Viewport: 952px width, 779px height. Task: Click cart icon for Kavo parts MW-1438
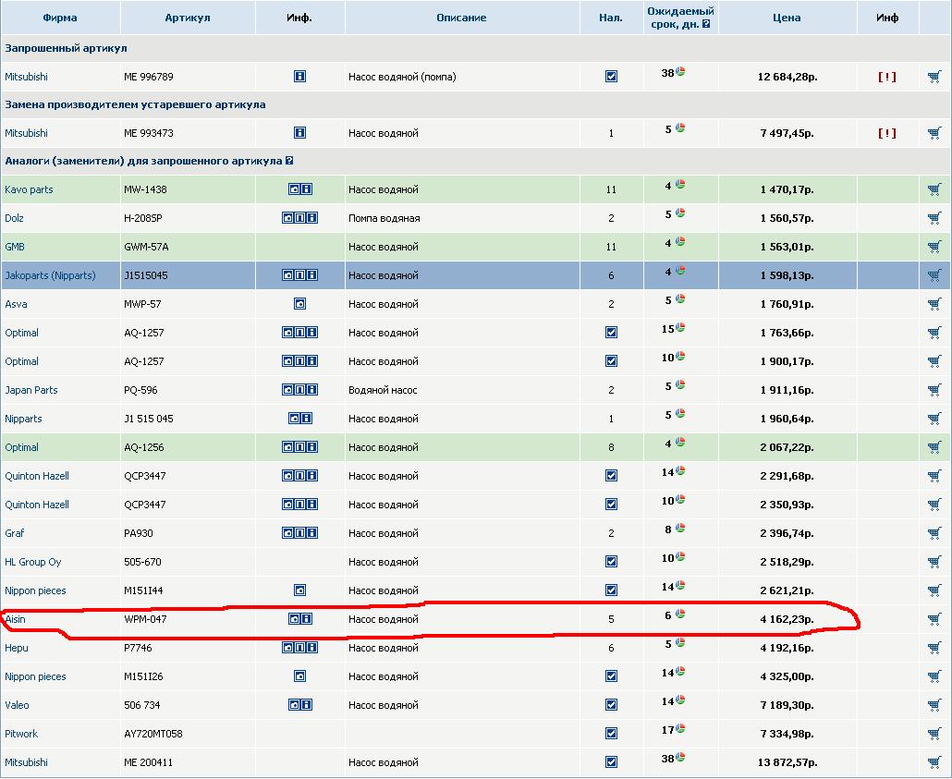[x=934, y=189]
